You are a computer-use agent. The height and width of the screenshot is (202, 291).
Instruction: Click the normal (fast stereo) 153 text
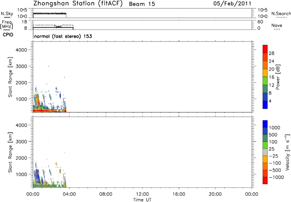tap(63, 36)
